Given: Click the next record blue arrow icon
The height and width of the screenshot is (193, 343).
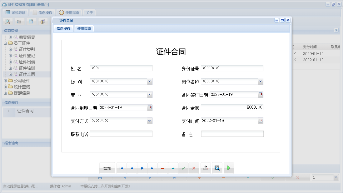Looking at the screenshot, I should point(142,168).
